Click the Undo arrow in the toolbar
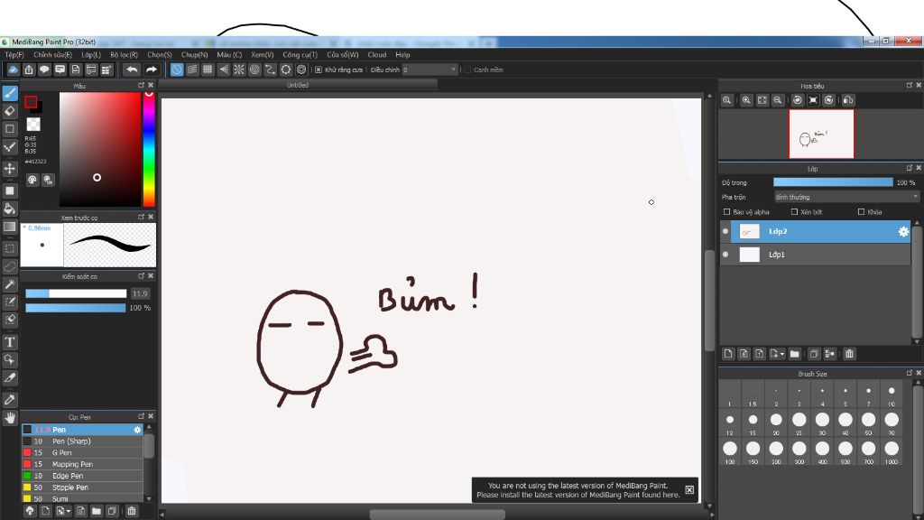 [132, 70]
